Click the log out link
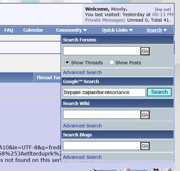This screenshot has height=171, width=180. click(x=163, y=9)
